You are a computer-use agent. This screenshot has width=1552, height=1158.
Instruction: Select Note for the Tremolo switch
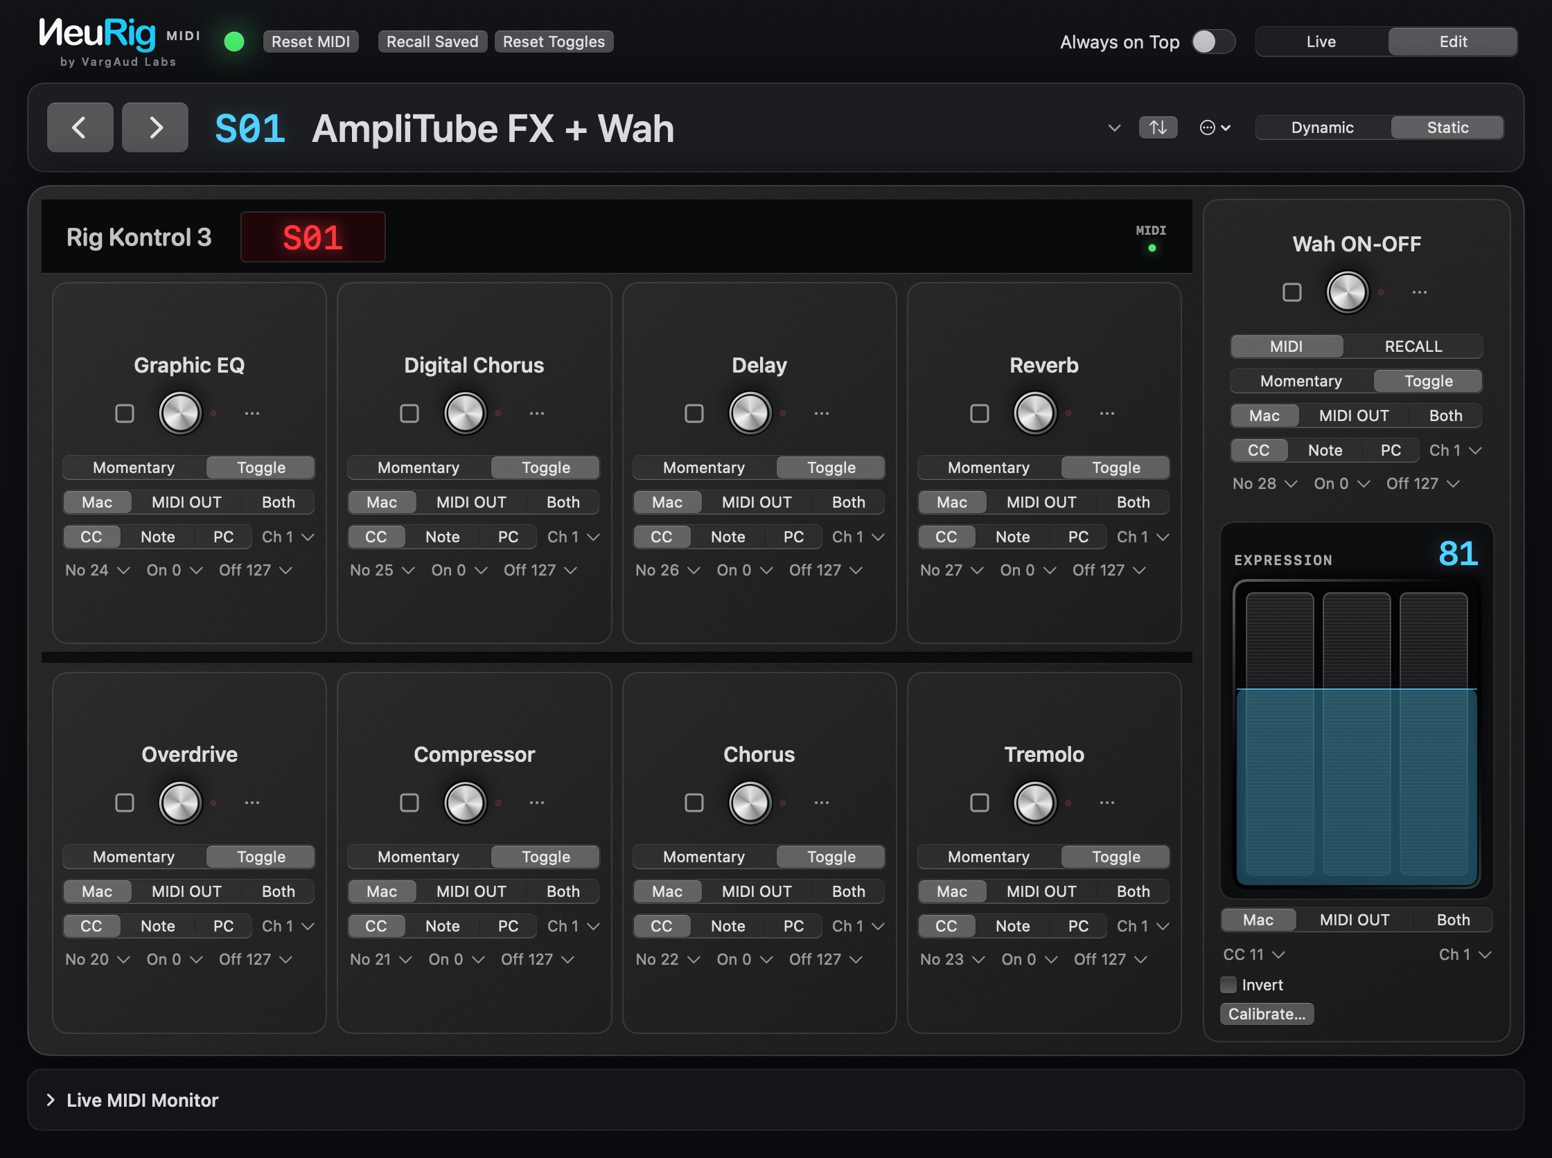pyautogui.click(x=1013, y=927)
